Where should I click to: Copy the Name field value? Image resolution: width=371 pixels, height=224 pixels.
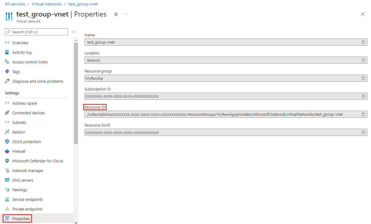[363, 42]
